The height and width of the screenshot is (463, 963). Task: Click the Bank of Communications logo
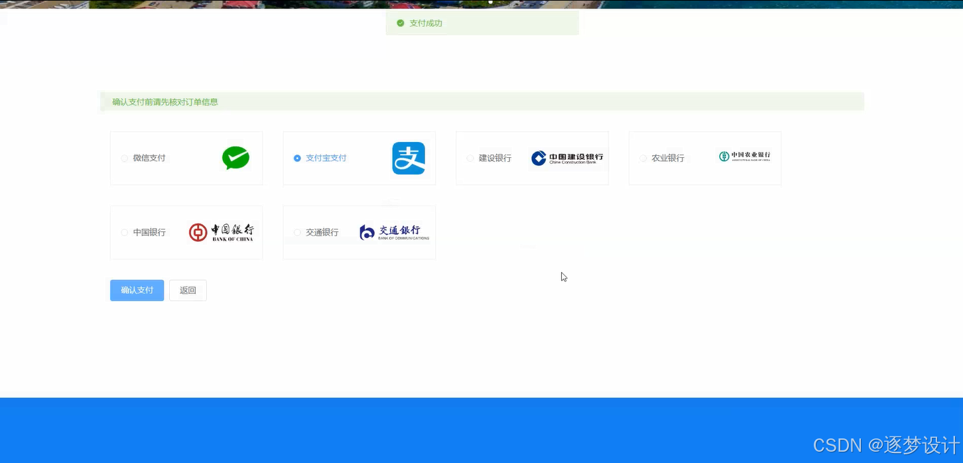point(394,232)
